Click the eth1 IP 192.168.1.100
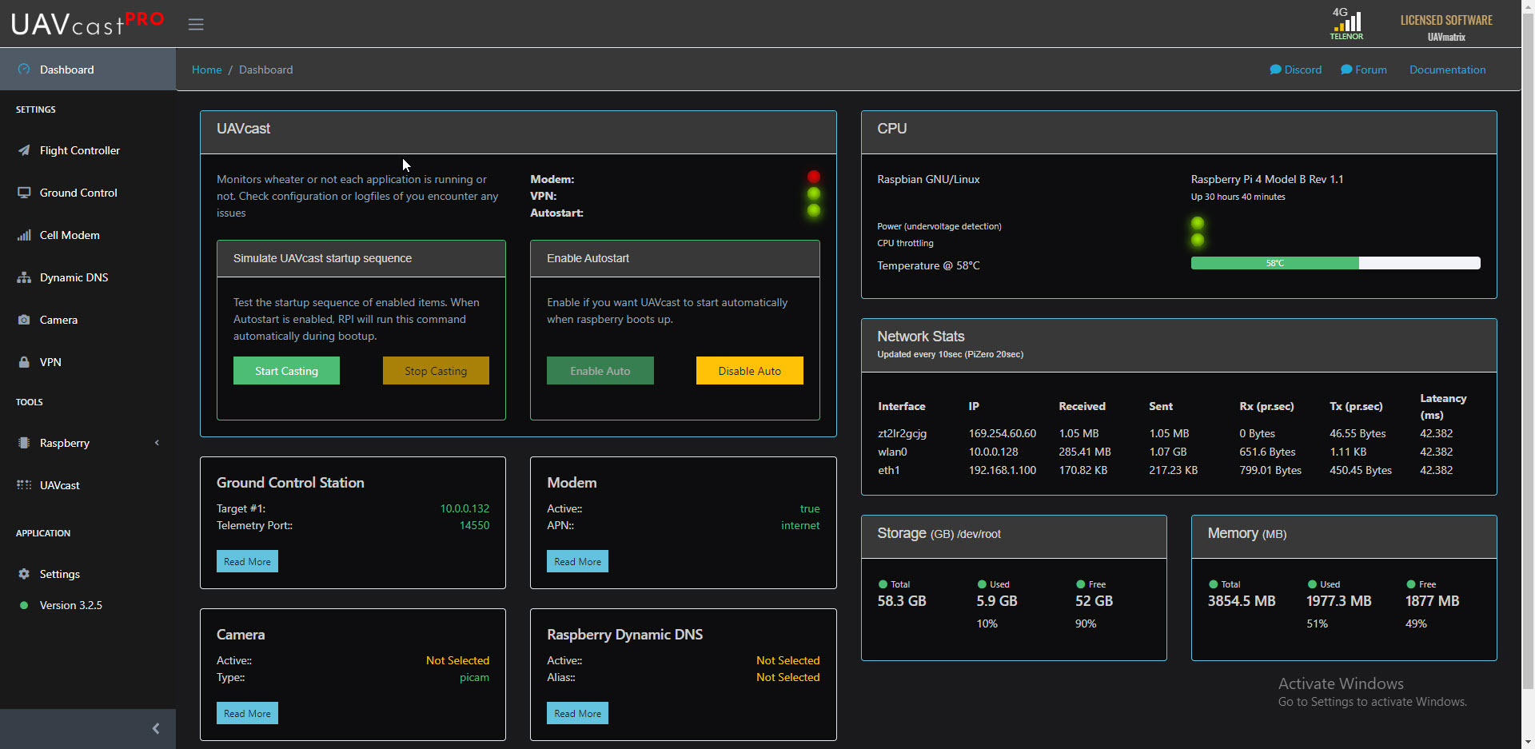The image size is (1535, 749). (x=1003, y=470)
